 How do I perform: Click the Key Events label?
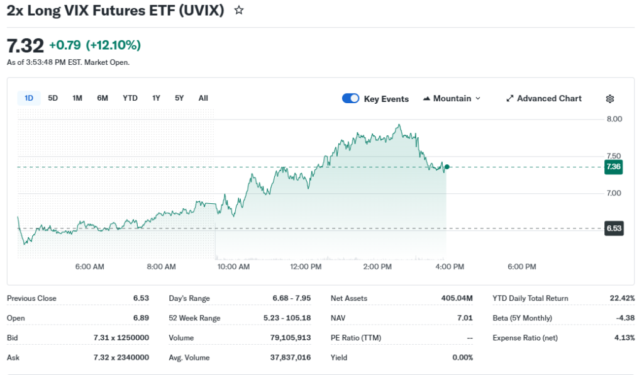tap(386, 99)
